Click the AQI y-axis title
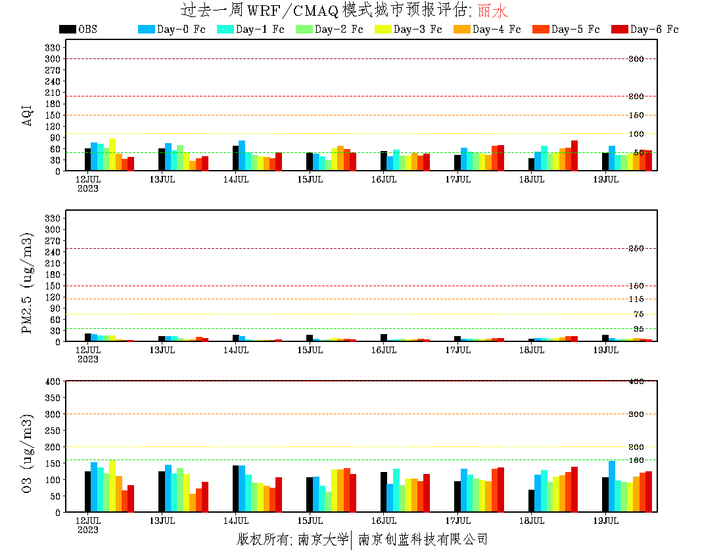Screen dimensions: 723x558 pos(28,116)
